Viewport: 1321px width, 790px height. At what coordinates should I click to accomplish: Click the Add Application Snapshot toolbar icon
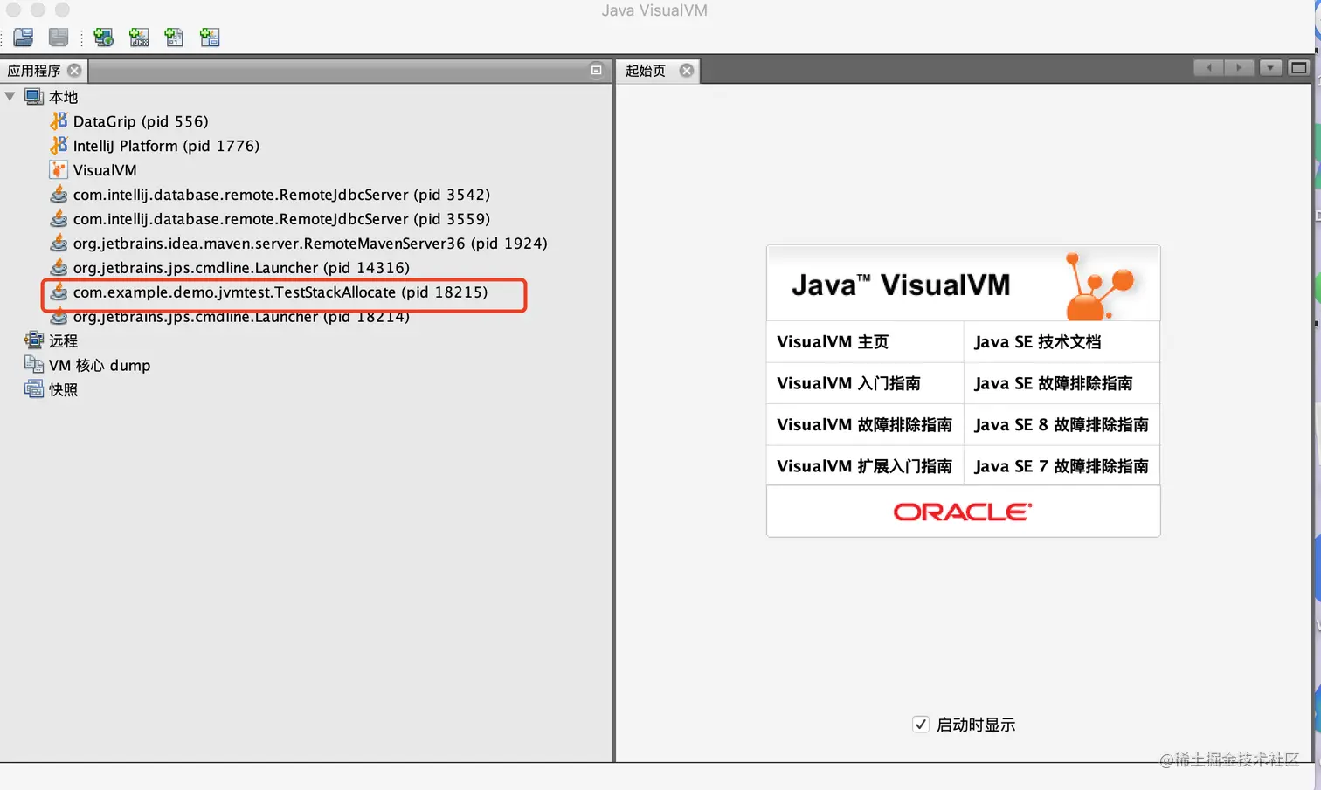(x=210, y=37)
